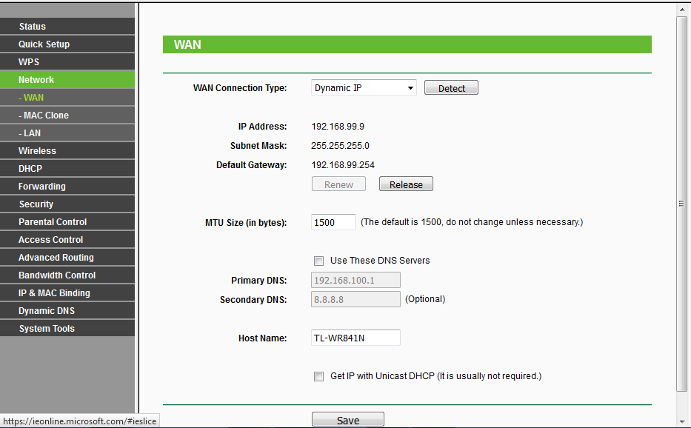Click the gateway value 192.168.99.254
The height and width of the screenshot is (428, 691).
tap(343, 165)
